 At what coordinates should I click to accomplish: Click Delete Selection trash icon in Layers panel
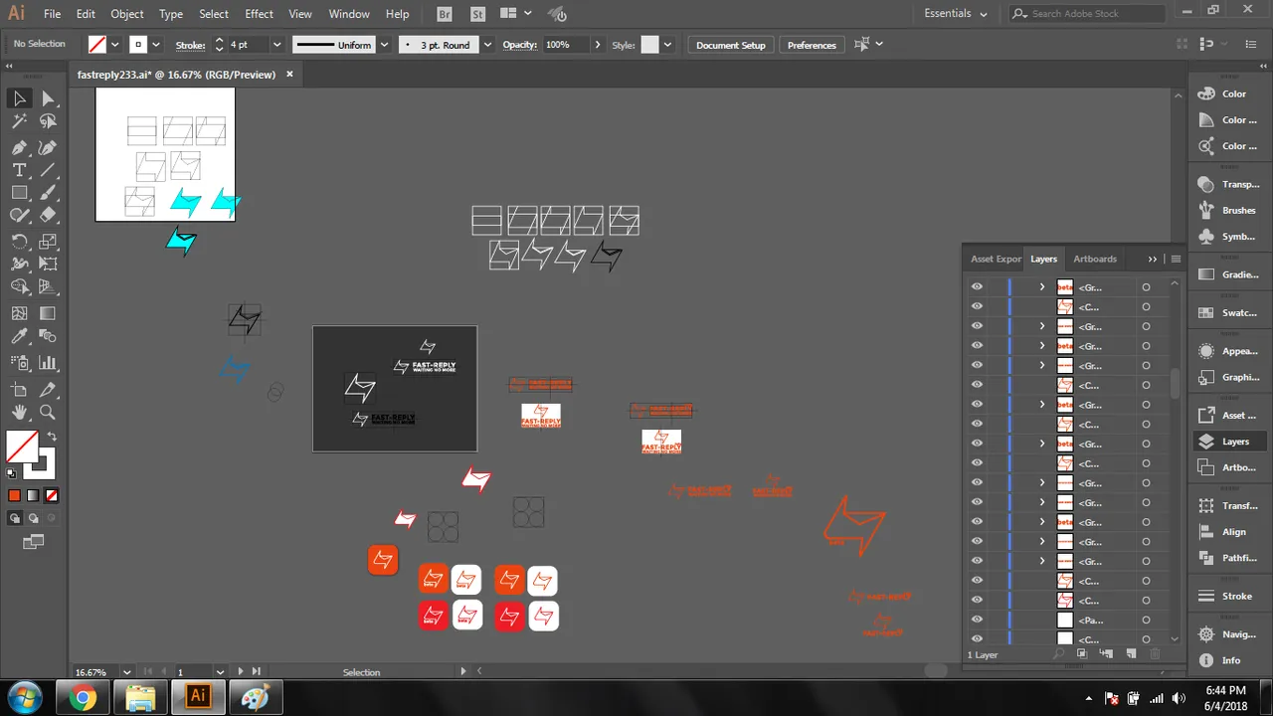click(x=1155, y=653)
